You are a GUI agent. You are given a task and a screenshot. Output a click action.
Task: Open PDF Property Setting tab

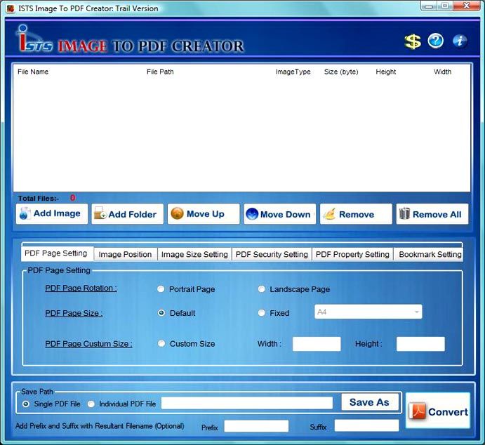pos(352,255)
